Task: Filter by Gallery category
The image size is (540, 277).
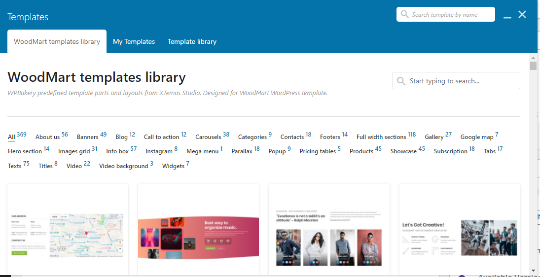Action: coord(438,136)
